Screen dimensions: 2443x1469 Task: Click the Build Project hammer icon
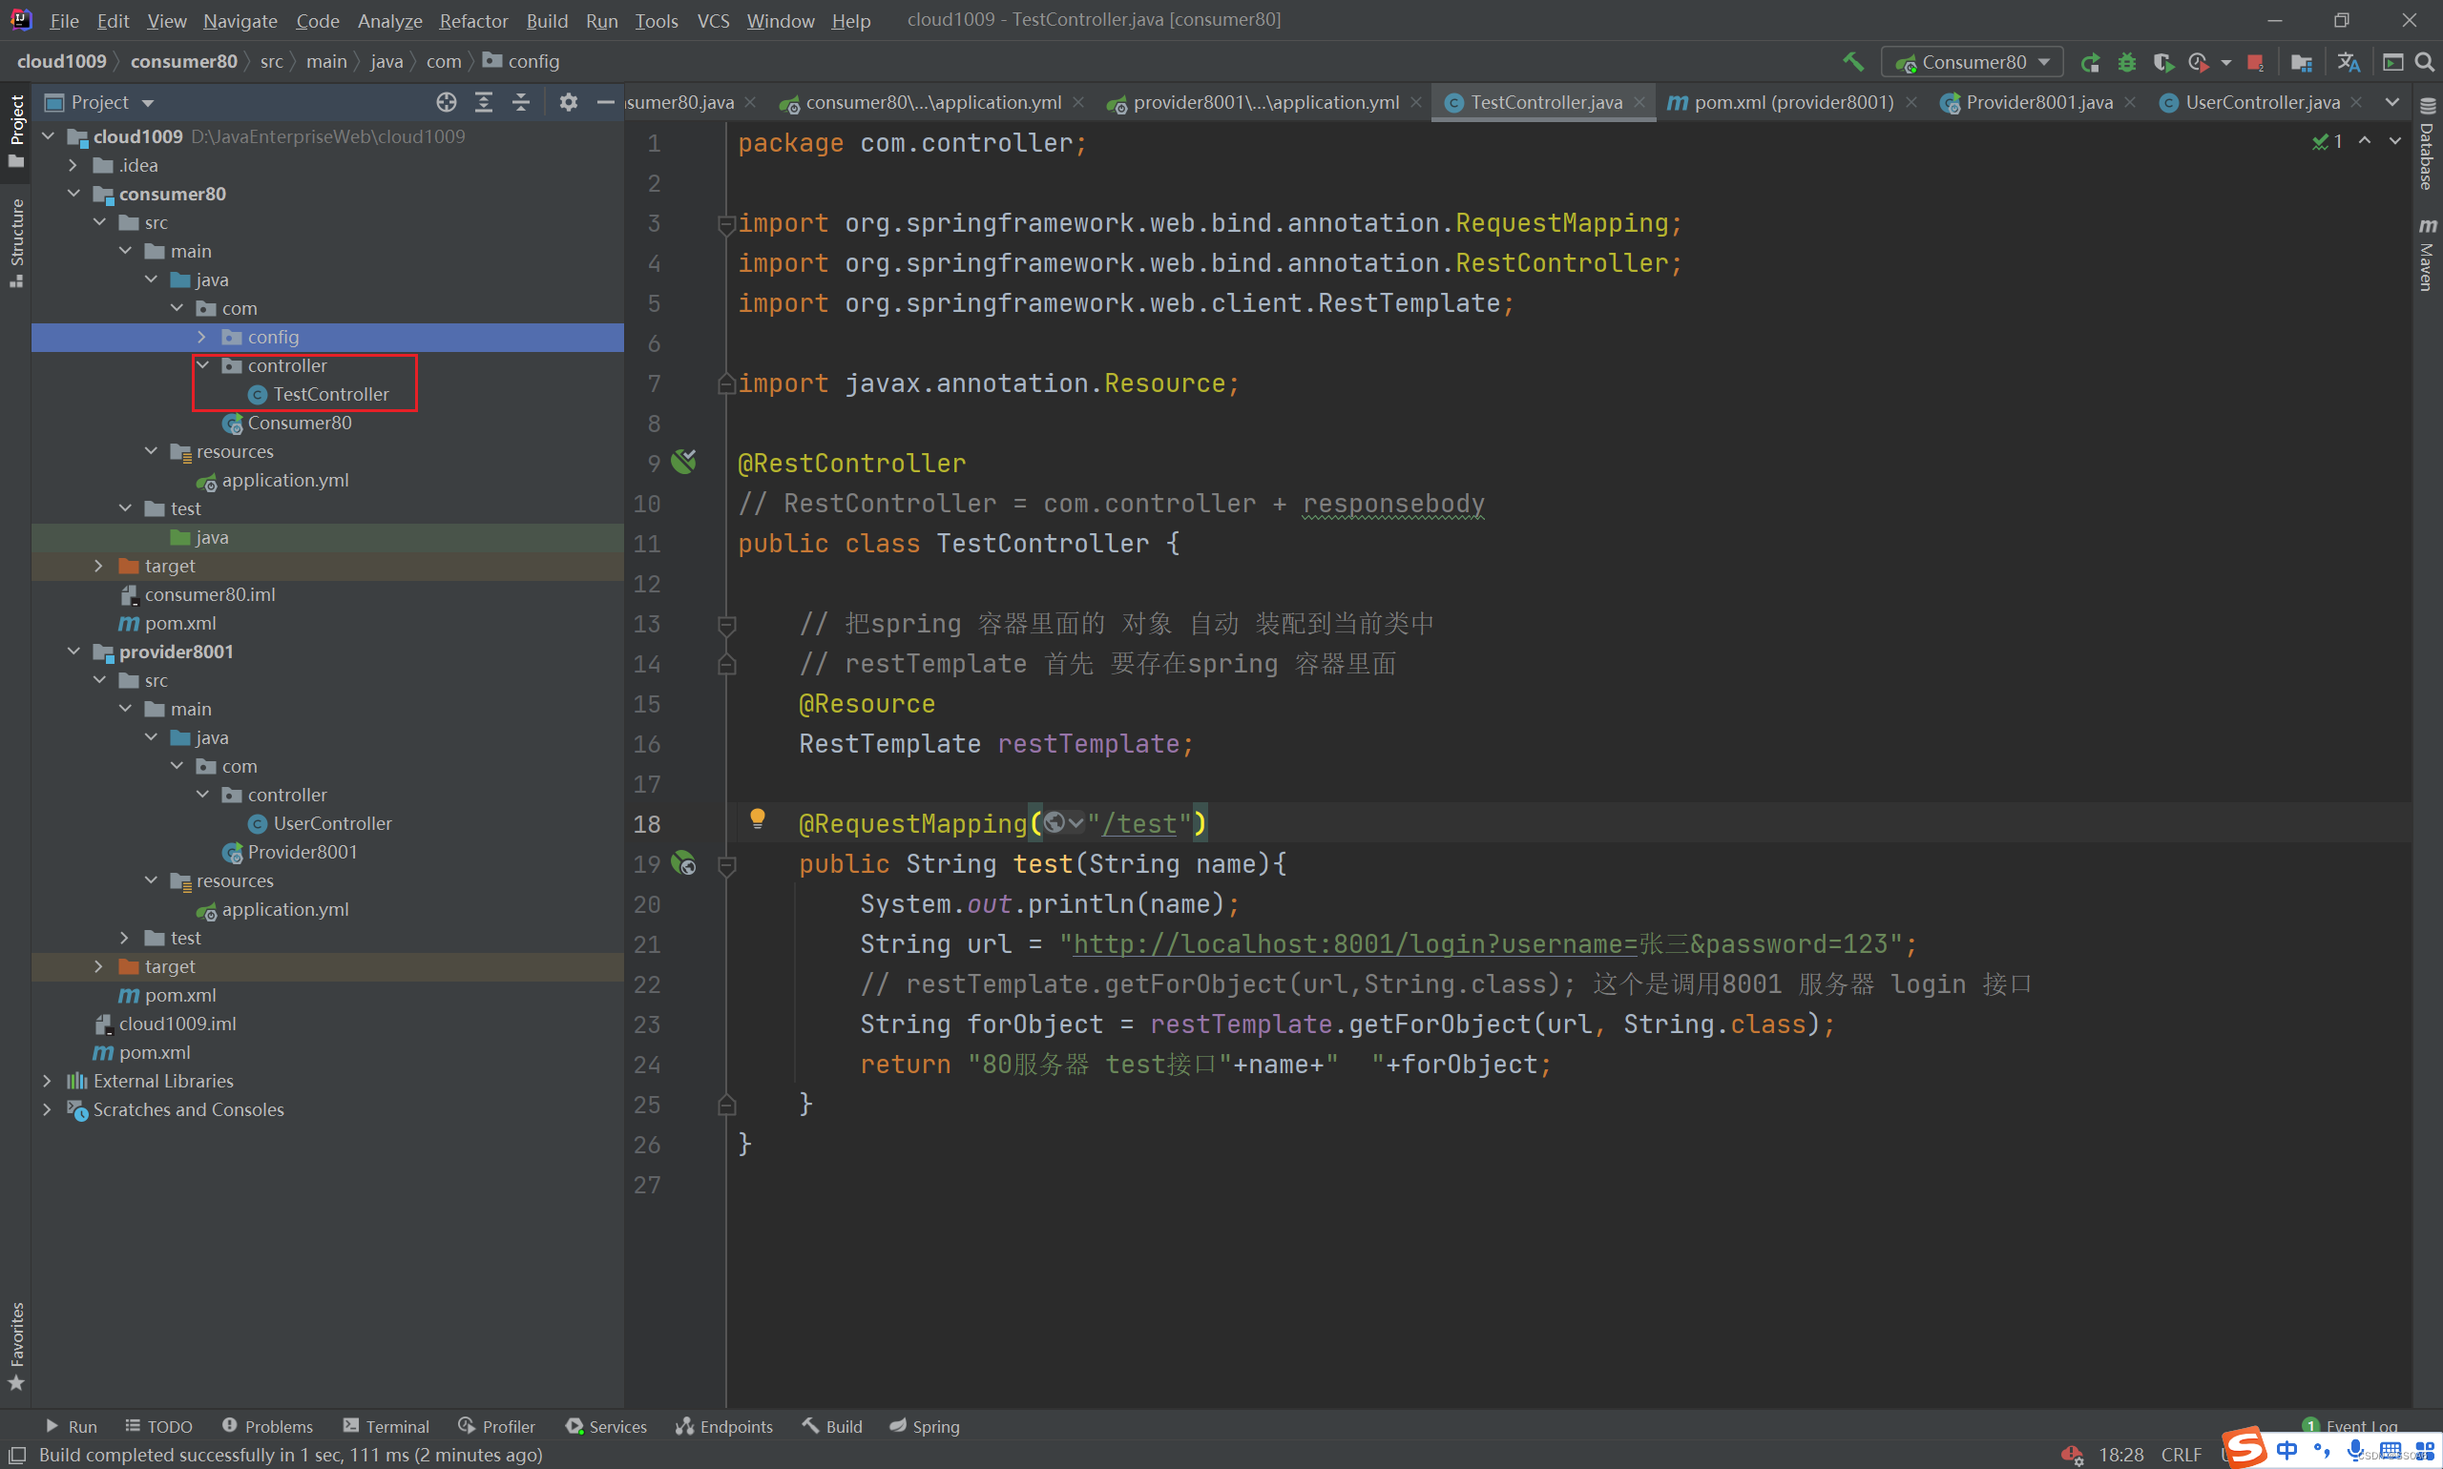tap(1853, 61)
